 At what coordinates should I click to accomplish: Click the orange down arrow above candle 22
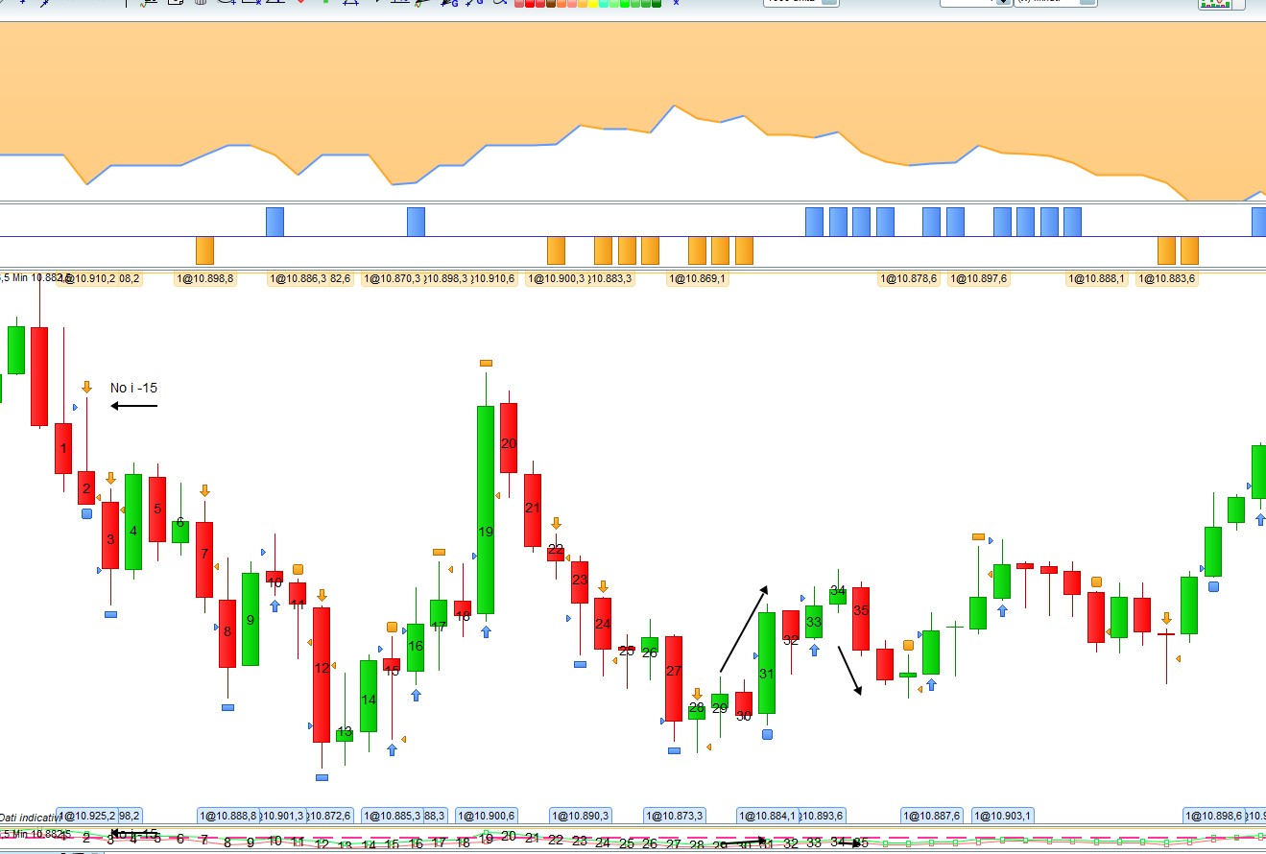pos(556,524)
